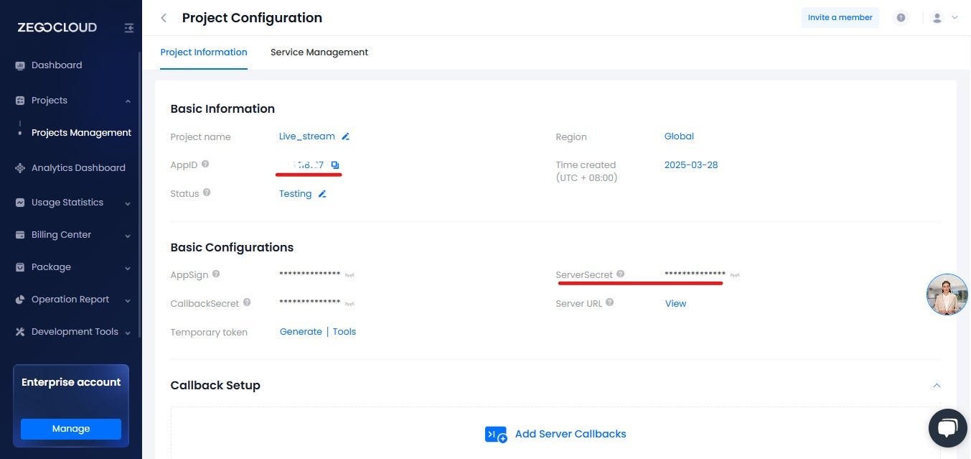This screenshot has height=459, width=971.
Task: Click the support agent avatar thumbnail
Action: pyautogui.click(x=947, y=295)
